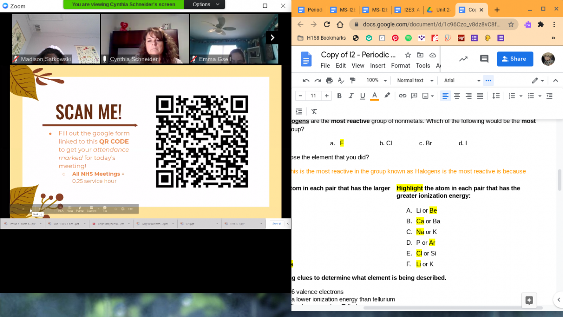Set left text alignment
This screenshot has width=563, height=317.
446,96
